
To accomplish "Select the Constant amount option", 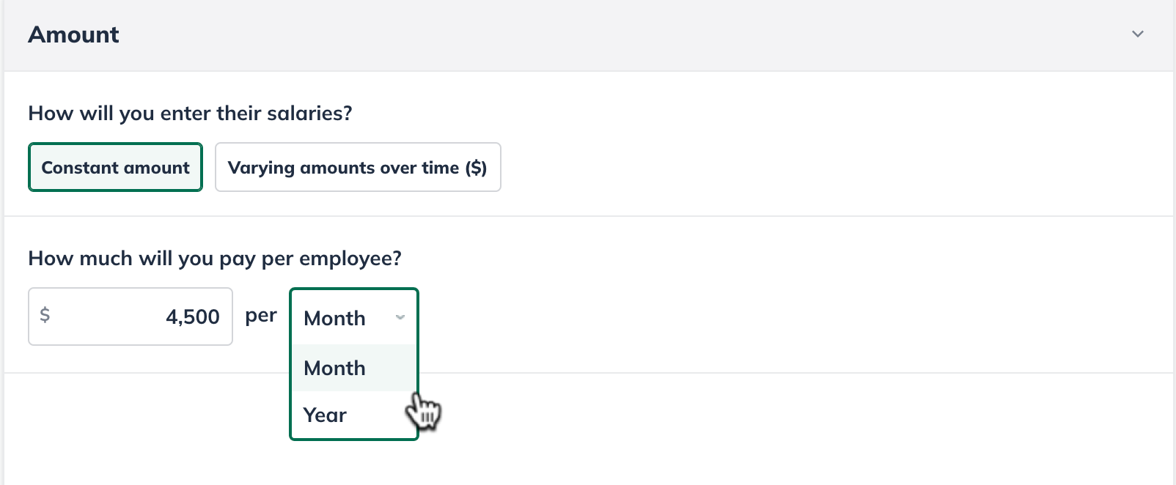I will (x=115, y=167).
